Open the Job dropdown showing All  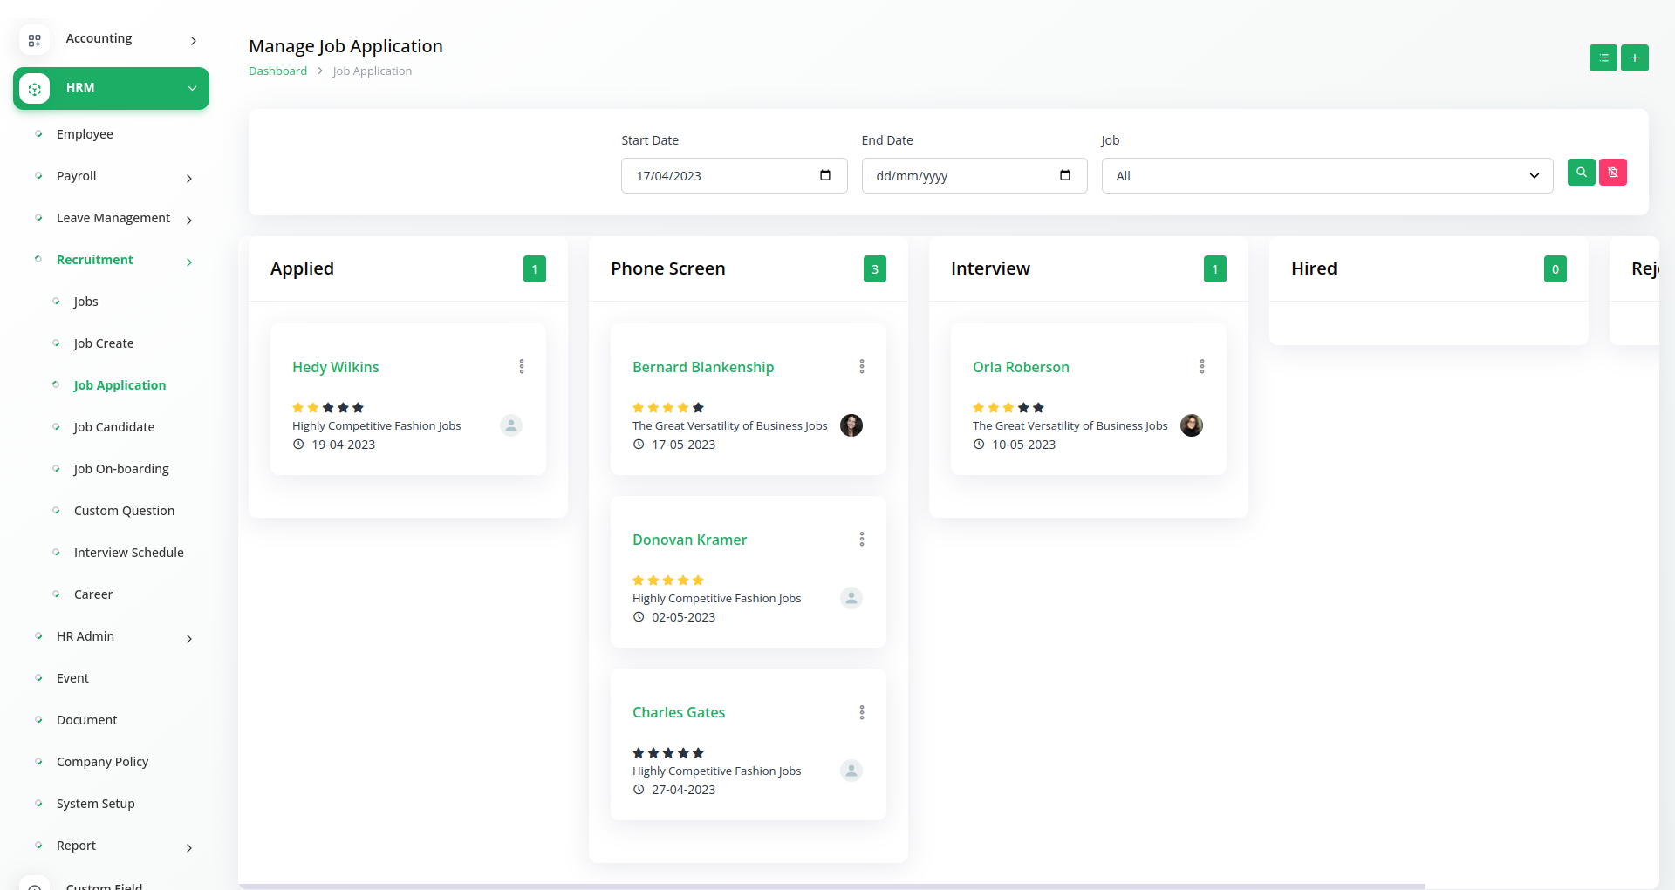1326,176
